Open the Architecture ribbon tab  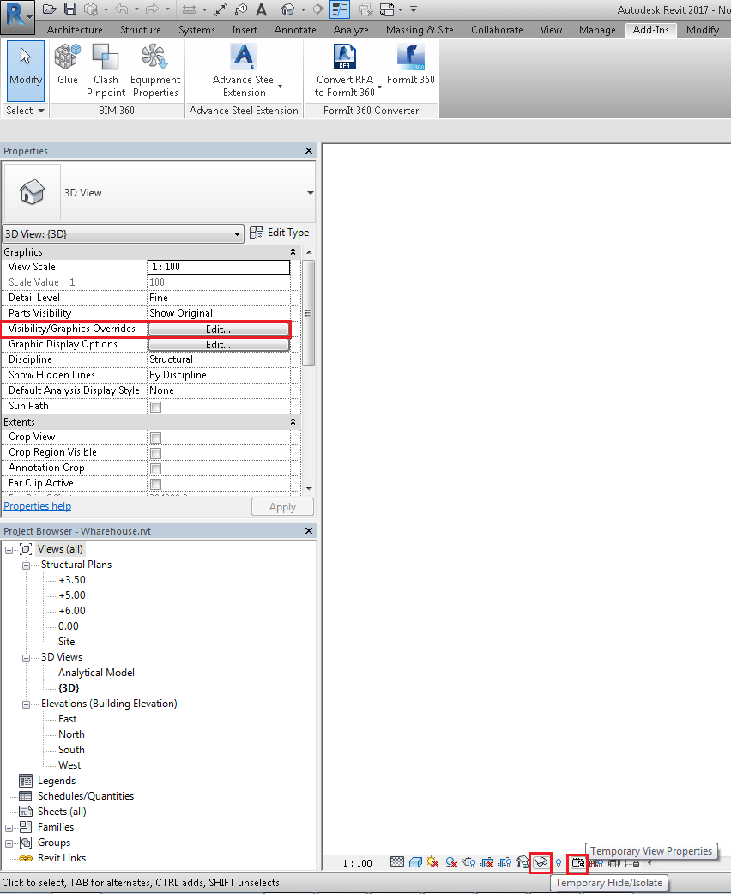coord(75,30)
